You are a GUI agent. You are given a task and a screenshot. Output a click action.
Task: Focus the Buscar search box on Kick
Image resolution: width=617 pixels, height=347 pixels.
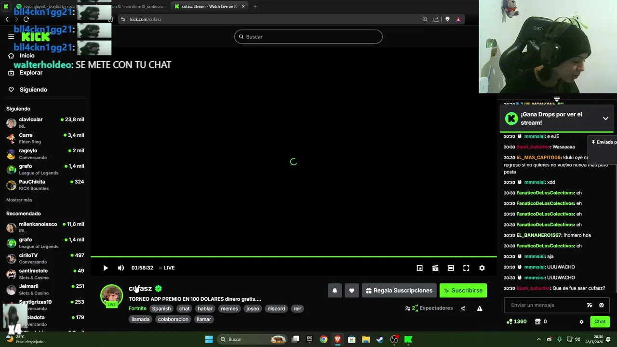click(x=308, y=37)
